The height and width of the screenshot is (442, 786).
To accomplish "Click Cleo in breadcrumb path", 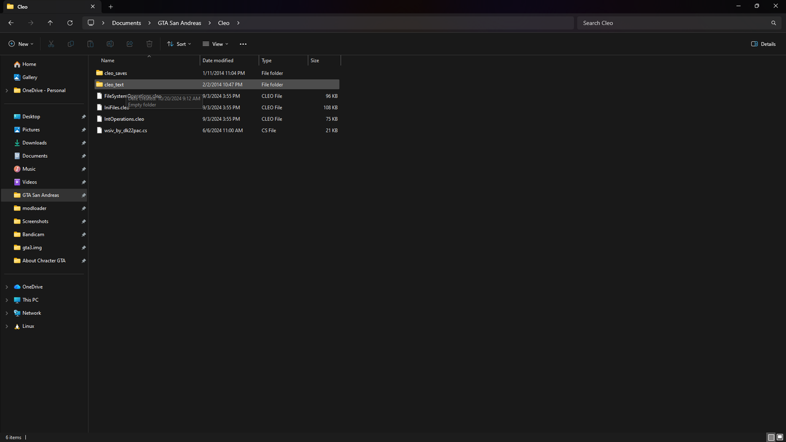I will click(x=224, y=23).
